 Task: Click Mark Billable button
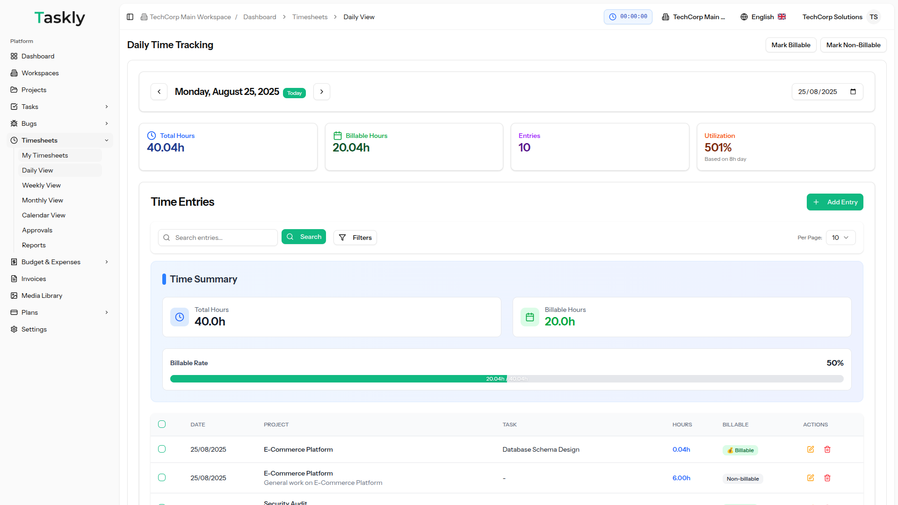(x=790, y=45)
